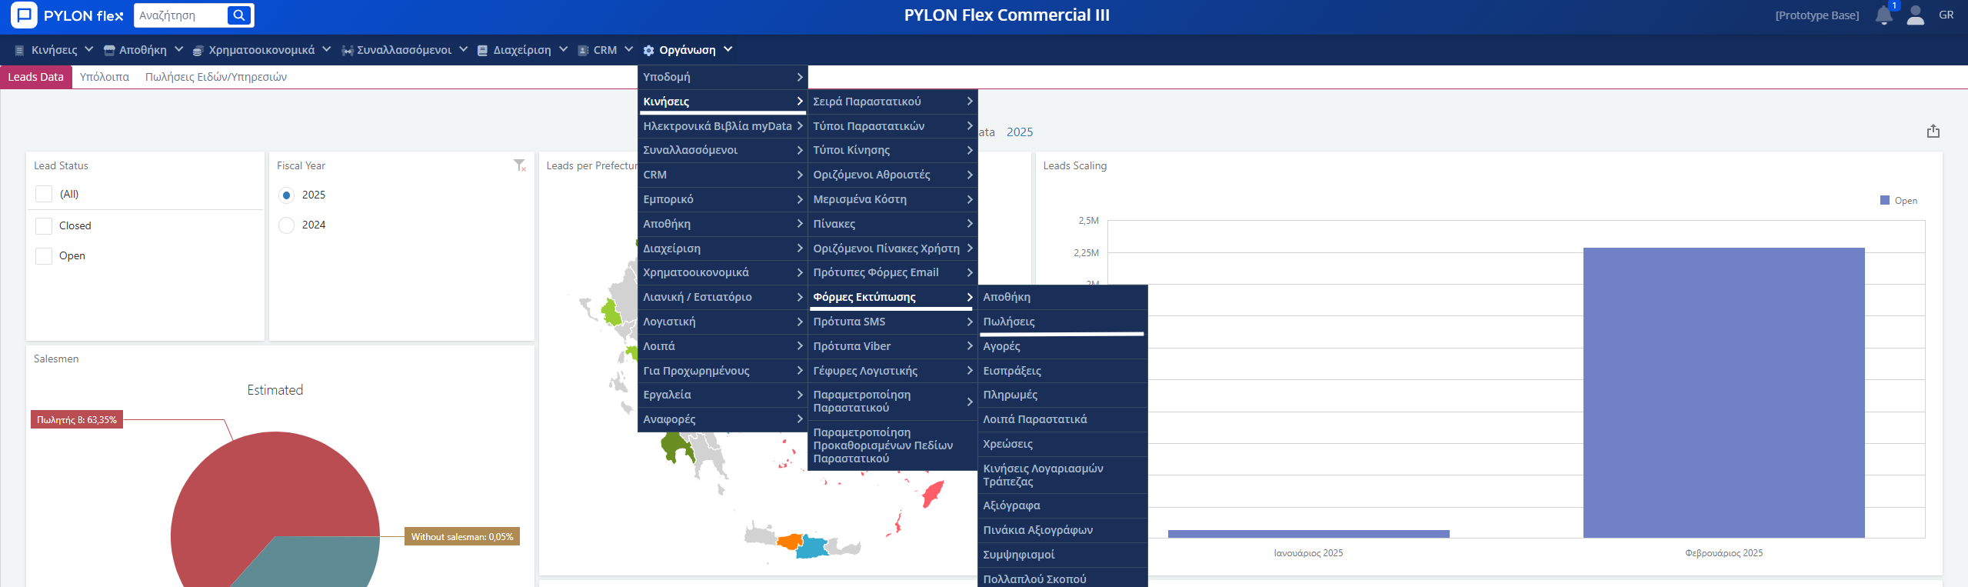1968x587 pixels.
Task: Choose Πρότυπες Φόρμες Email item
Action: pyautogui.click(x=892, y=272)
